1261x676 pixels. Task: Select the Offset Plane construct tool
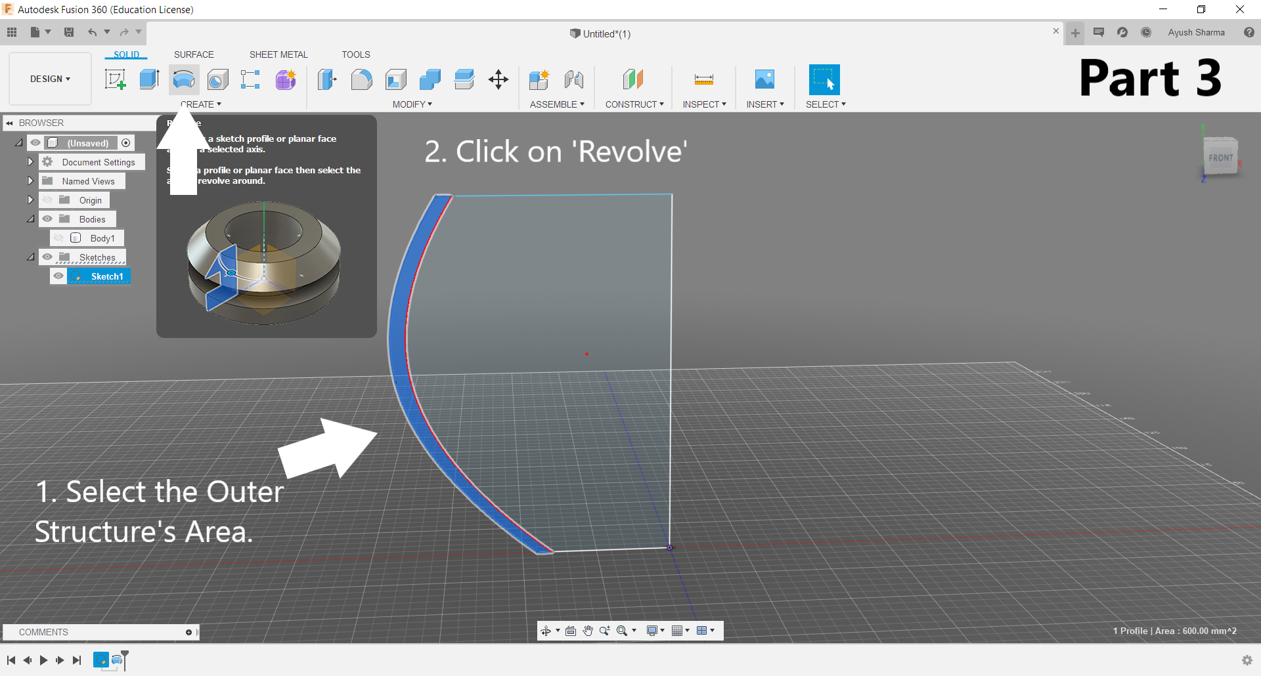(x=633, y=80)
